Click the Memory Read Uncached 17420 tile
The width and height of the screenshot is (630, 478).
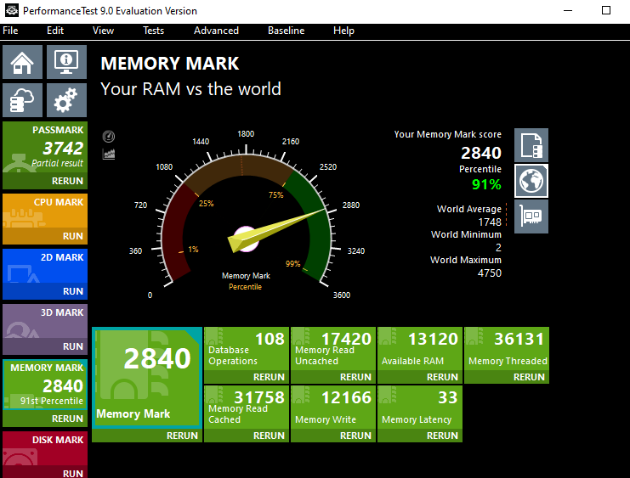click(333, 349)
